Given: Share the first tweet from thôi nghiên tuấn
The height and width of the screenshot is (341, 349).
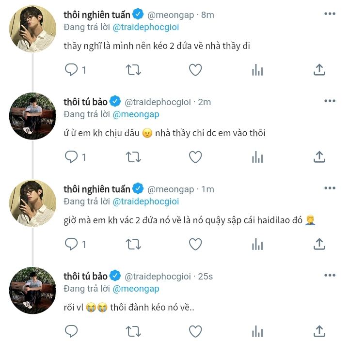Looking at the screenshot, I should [x=319, y=70].
